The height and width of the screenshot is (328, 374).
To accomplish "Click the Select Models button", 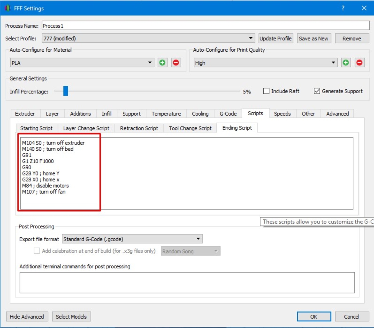I will (x=71, y=316).
